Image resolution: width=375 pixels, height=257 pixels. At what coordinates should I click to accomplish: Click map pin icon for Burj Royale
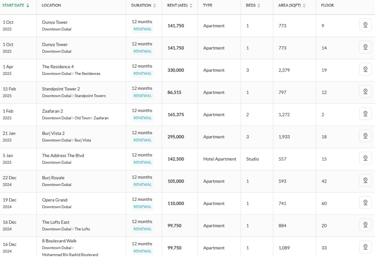[365, 180]
